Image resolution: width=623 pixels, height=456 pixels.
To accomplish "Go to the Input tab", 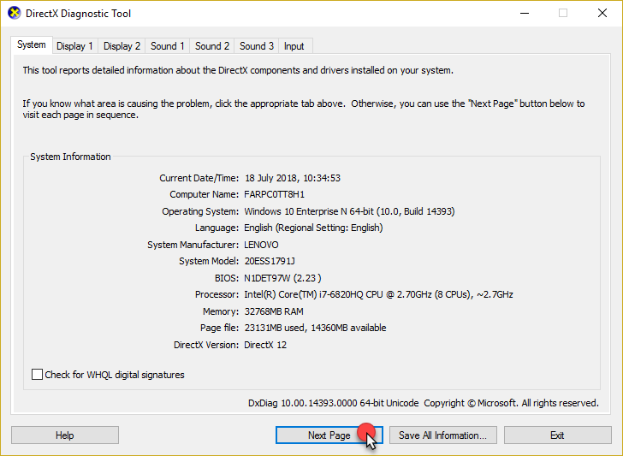I will pyautogui.click(x=294, y=46).
